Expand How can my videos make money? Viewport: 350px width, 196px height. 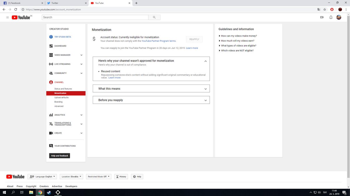[238, 36]
